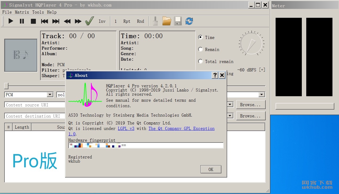Click the volume knob dial
The image size is (339, 194).
[x=252, y=43]
